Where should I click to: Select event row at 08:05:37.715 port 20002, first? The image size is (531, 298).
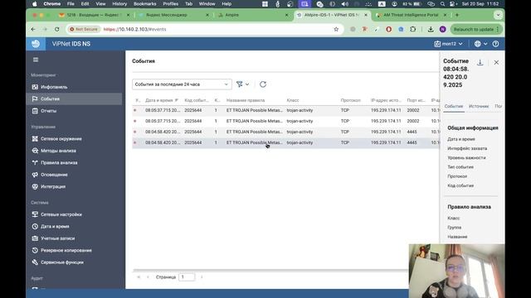pos(285,110)
